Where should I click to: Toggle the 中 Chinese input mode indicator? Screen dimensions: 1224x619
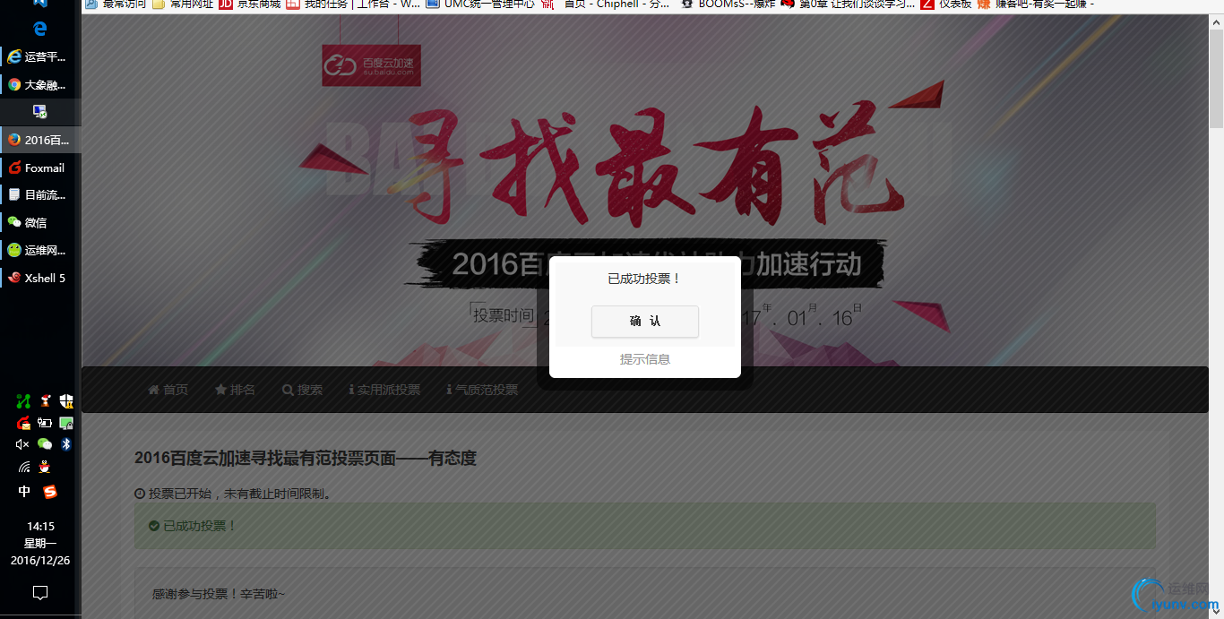(24, 492)
